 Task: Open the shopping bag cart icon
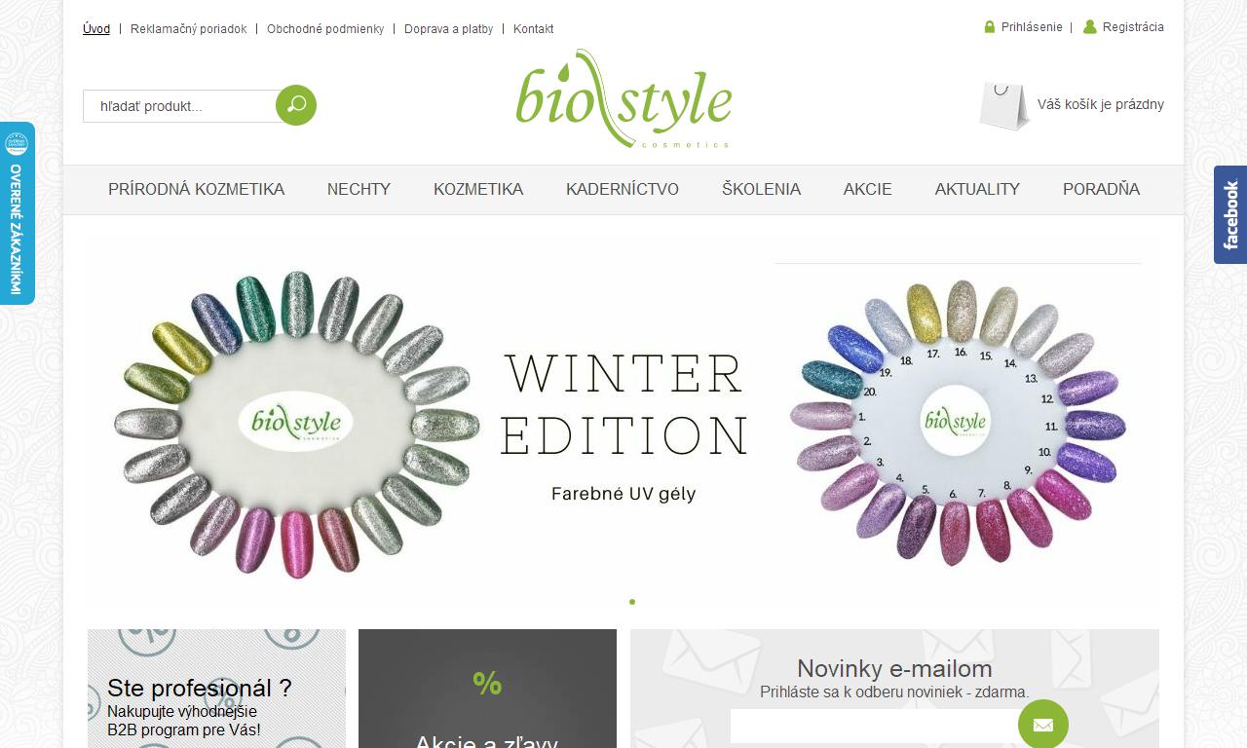tap(1004, 105)
